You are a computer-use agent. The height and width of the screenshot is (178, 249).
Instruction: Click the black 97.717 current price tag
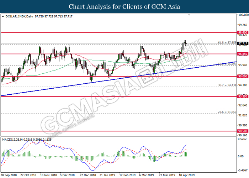(242, 44)
